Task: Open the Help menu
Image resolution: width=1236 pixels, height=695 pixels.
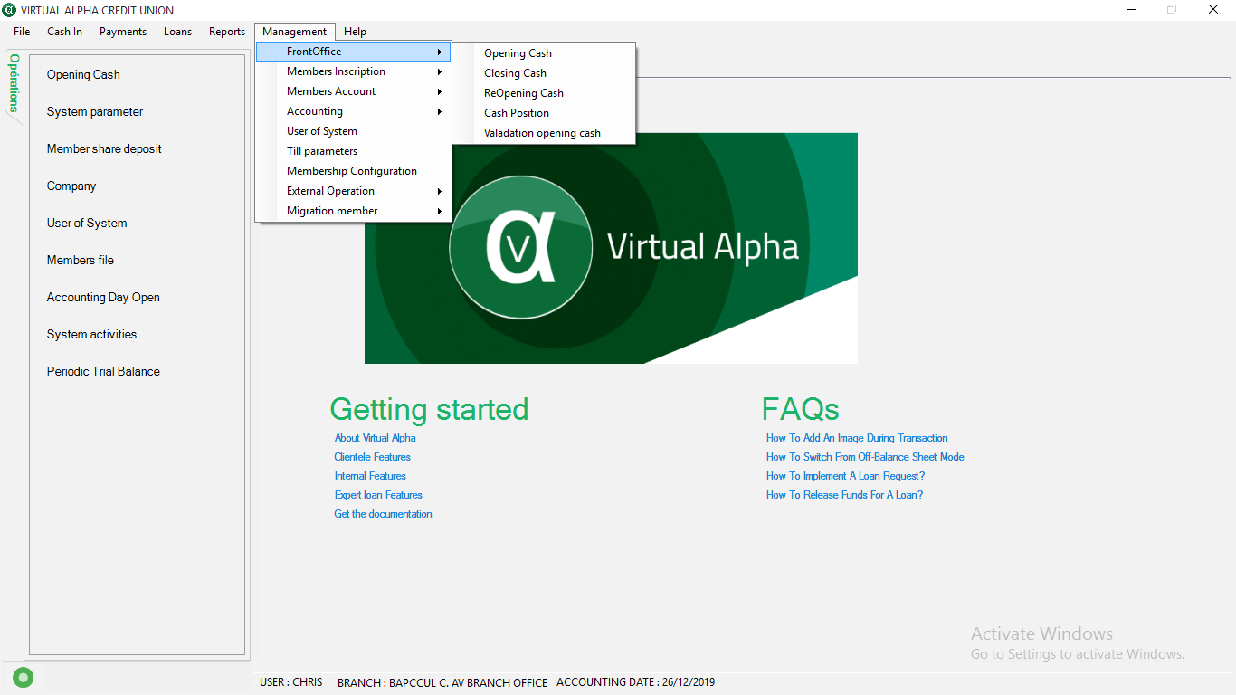Action: coord(355,32)
